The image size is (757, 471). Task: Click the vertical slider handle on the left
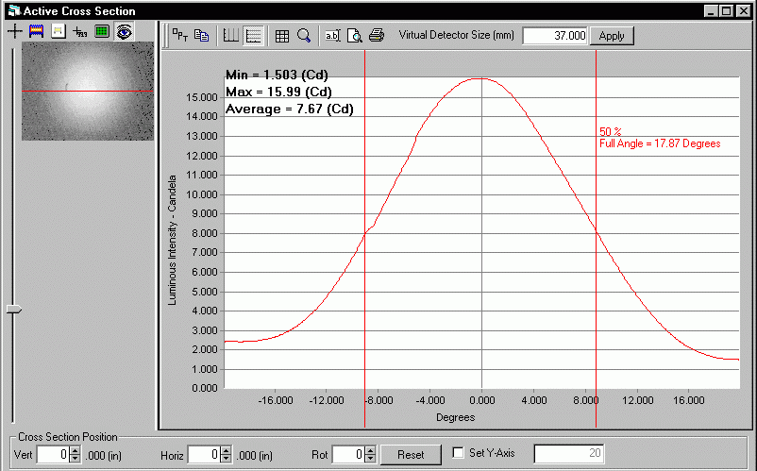14,310
